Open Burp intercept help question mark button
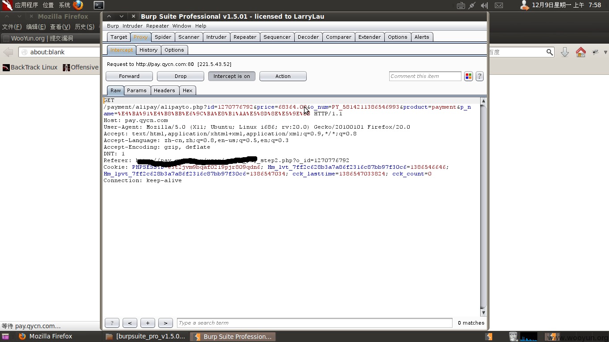609x342 pixels. [x=480, y=76]
